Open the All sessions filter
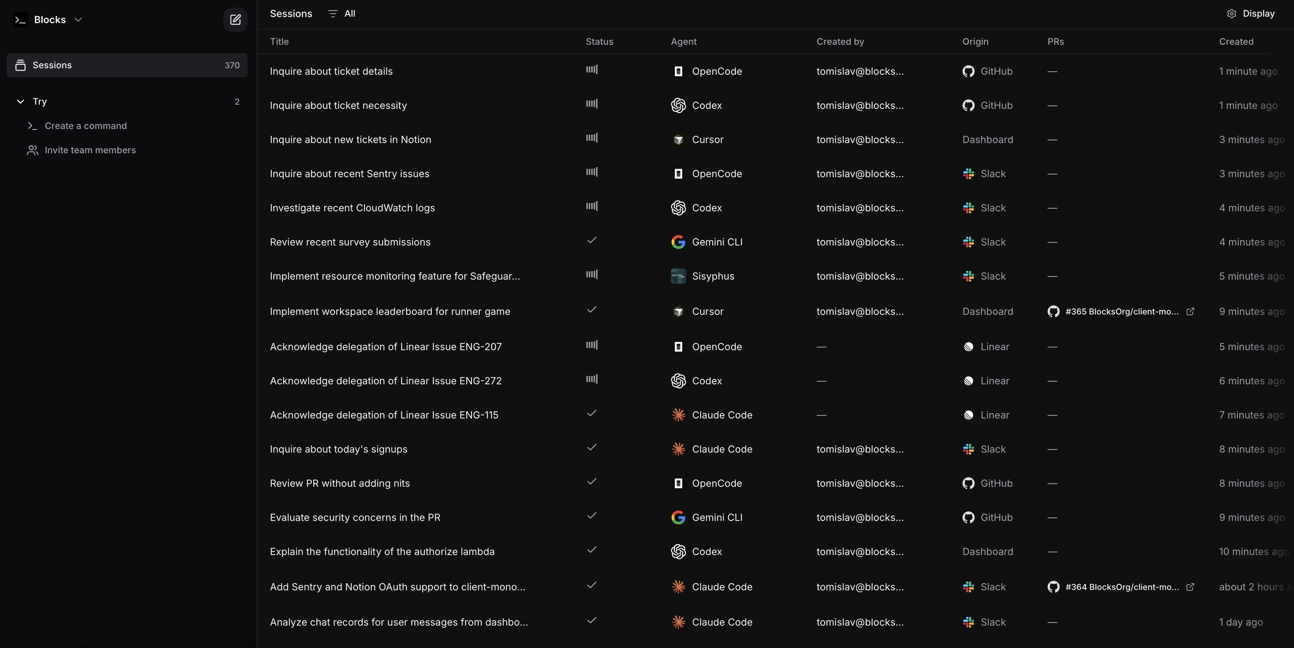The height and width of the screenshot is (648, 1294). click(x=341, y=14)
